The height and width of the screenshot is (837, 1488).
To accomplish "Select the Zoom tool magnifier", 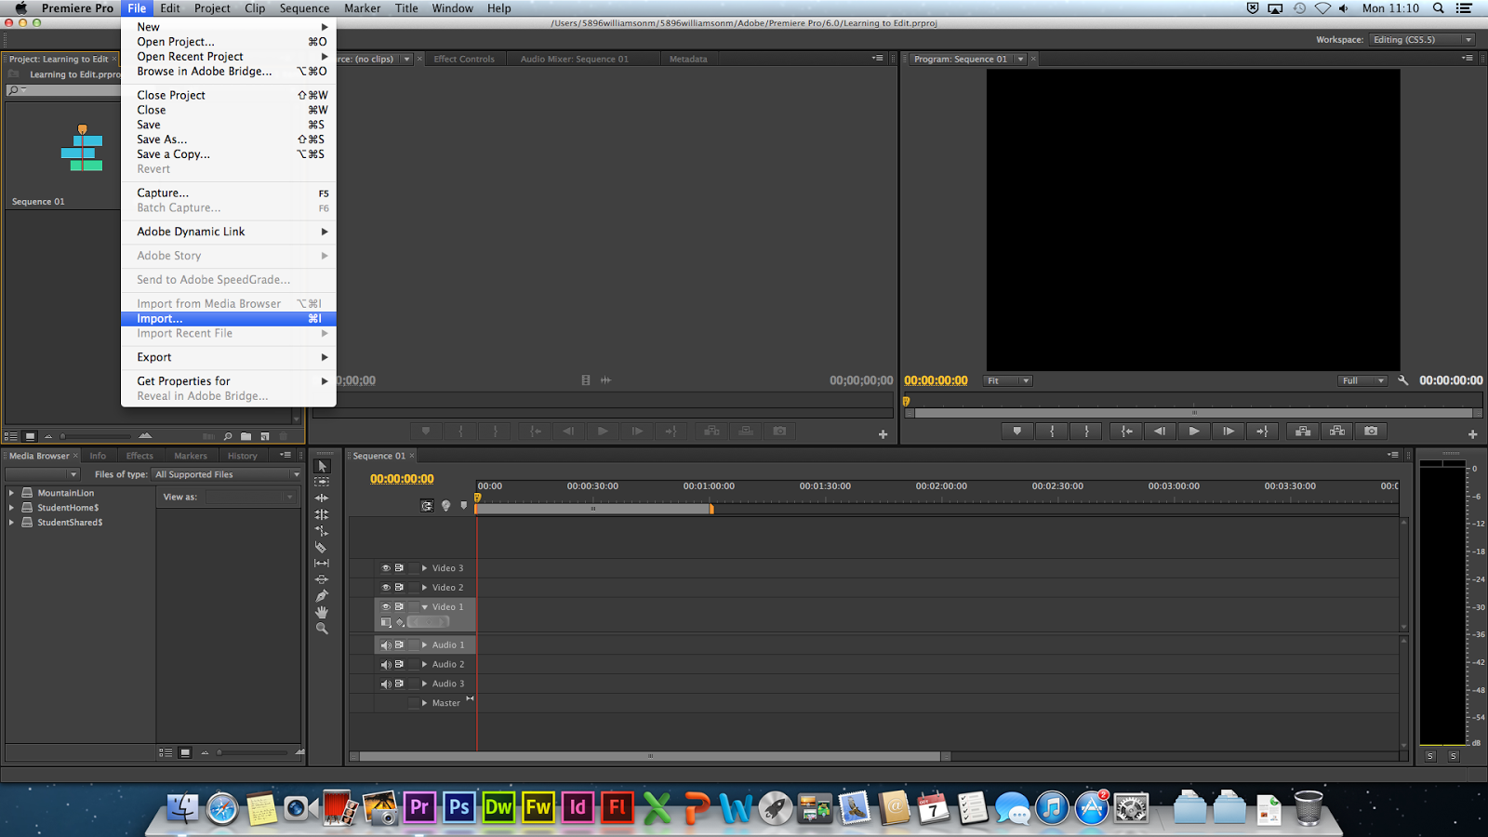I will [322, 629].
